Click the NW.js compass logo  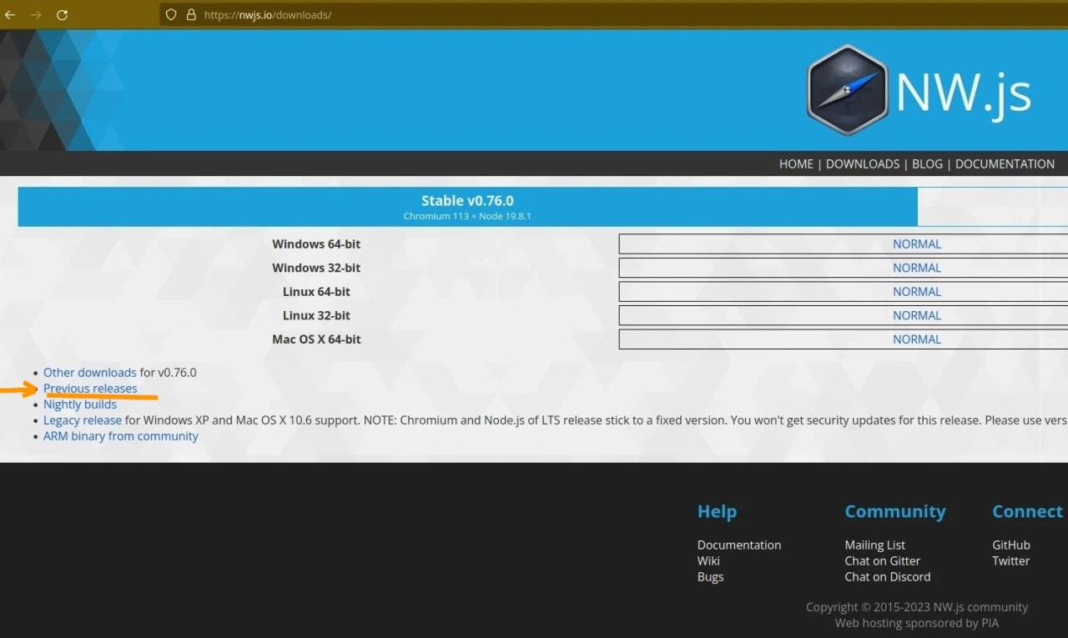click(847, 90)
